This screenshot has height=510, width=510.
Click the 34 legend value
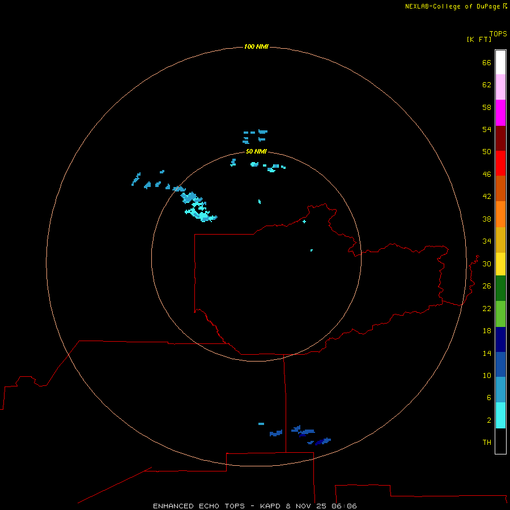point(487,241)
